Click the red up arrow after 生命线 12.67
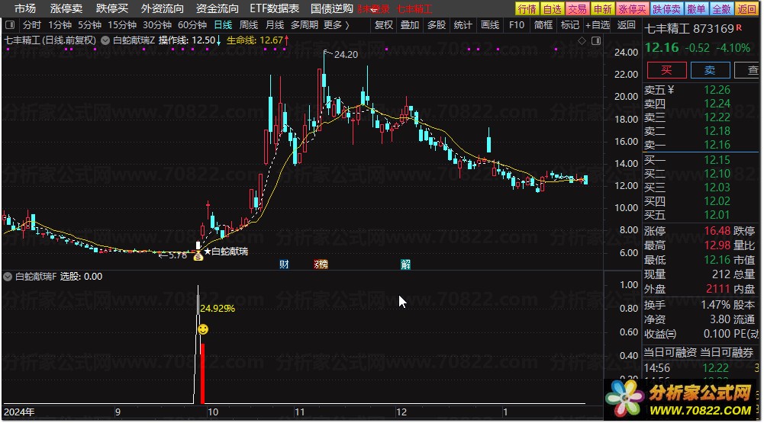 click(286, 40)
